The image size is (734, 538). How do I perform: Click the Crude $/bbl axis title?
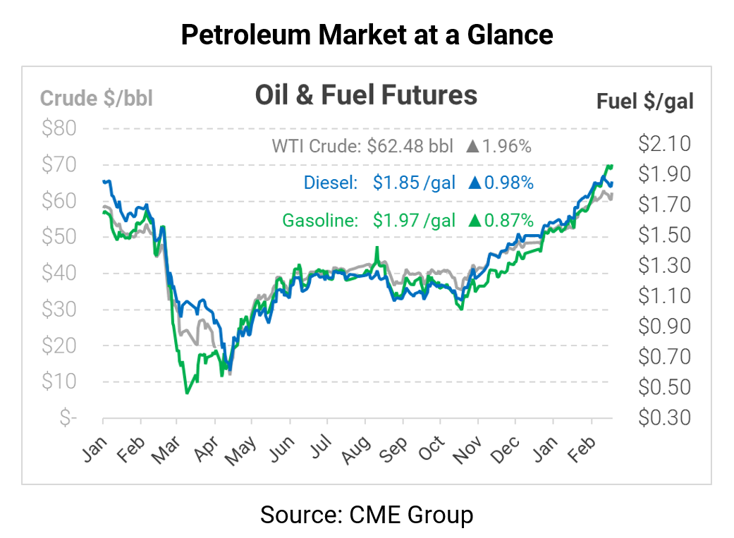[x=97, y=99]
